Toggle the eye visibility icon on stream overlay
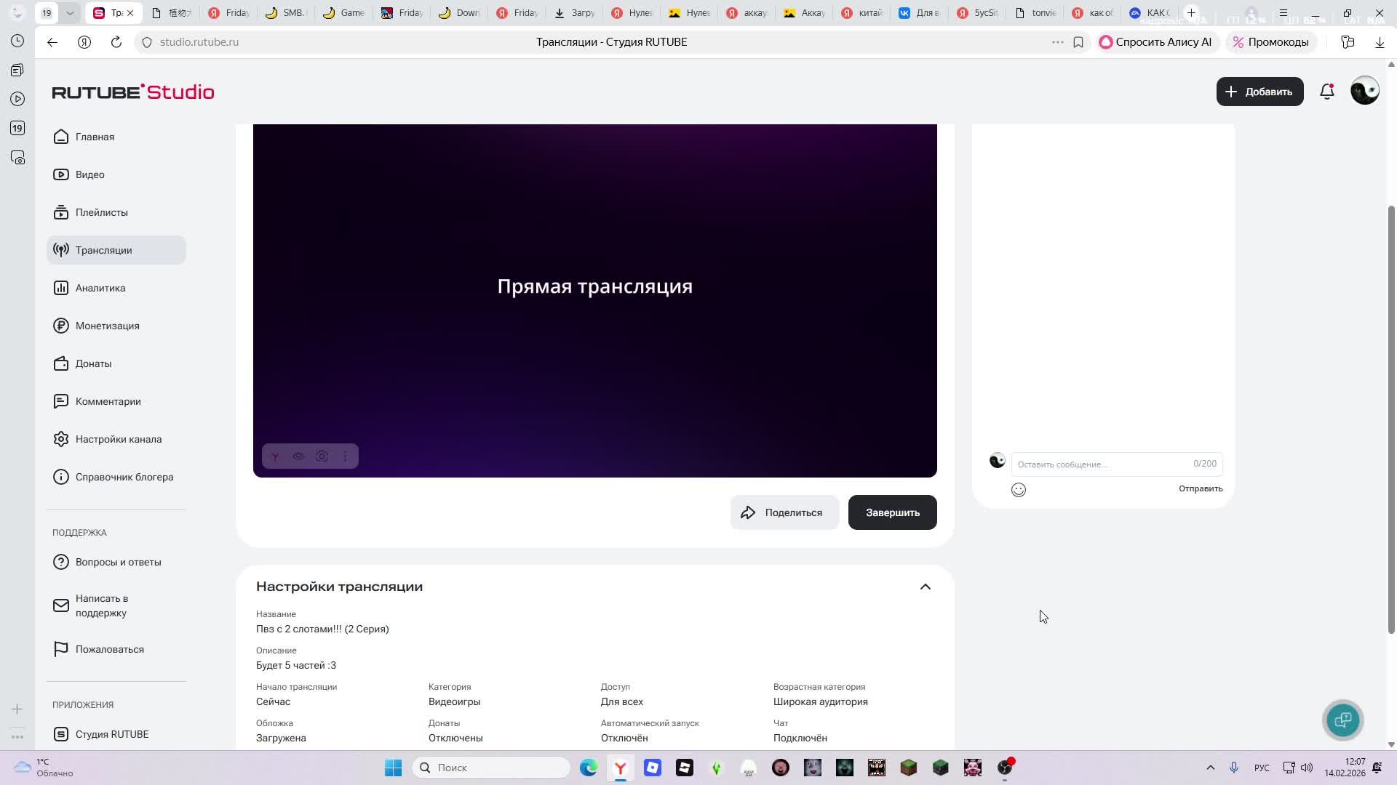The width and height of the screenshot is (1397, 785). click(x=298, y=456)
